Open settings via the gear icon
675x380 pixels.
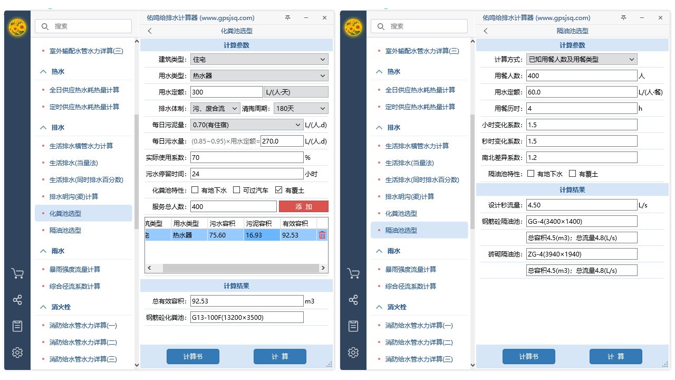click(x=17, y=352)
